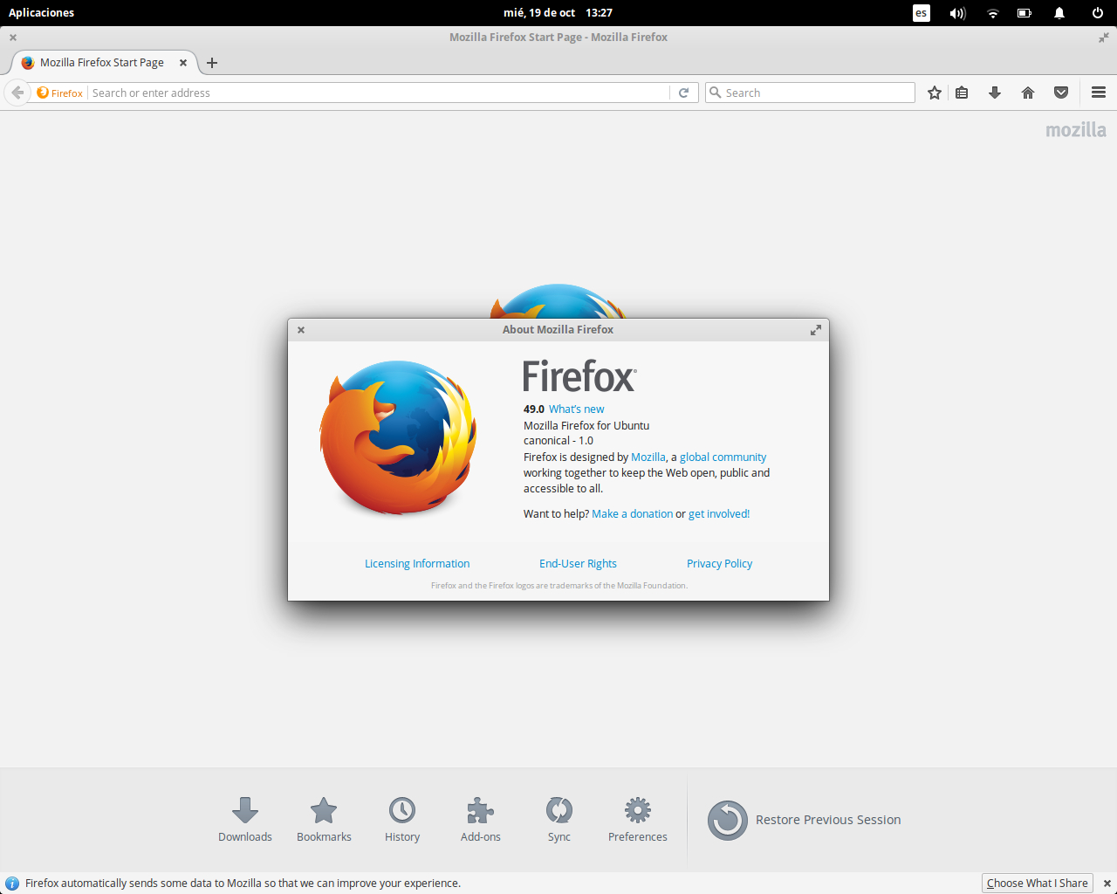
Task: Show bookmarks list icon in toolbar
Action: (962, 93)
